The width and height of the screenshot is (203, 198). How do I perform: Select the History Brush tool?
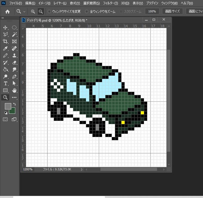coord(5,63)
